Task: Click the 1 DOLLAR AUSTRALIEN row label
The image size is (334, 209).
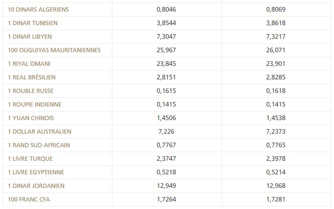Action: [x=40, y=132]
